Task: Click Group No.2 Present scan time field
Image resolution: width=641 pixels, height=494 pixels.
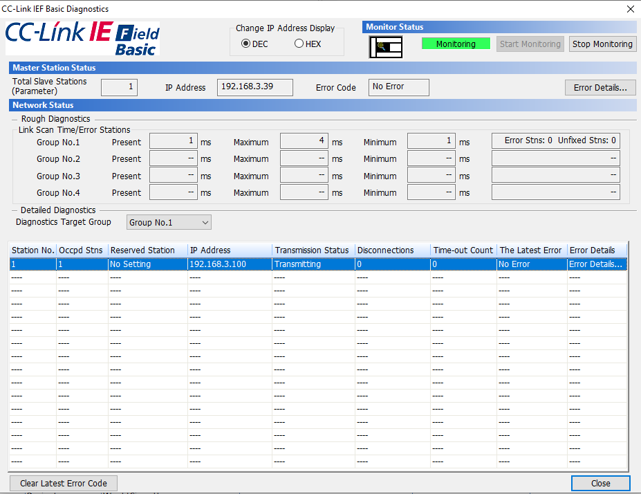Action: tap(174, 158)
